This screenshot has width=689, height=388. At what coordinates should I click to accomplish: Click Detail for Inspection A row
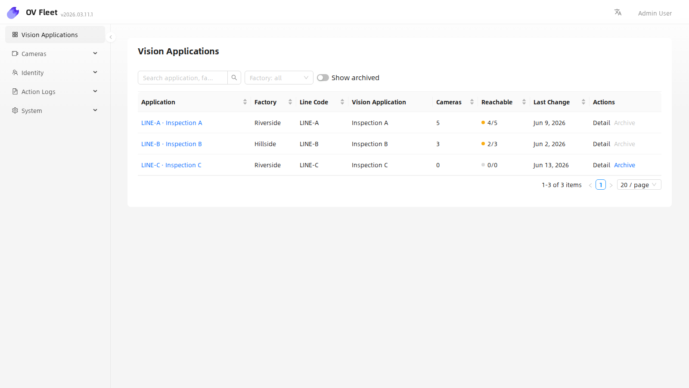point(602,123)
